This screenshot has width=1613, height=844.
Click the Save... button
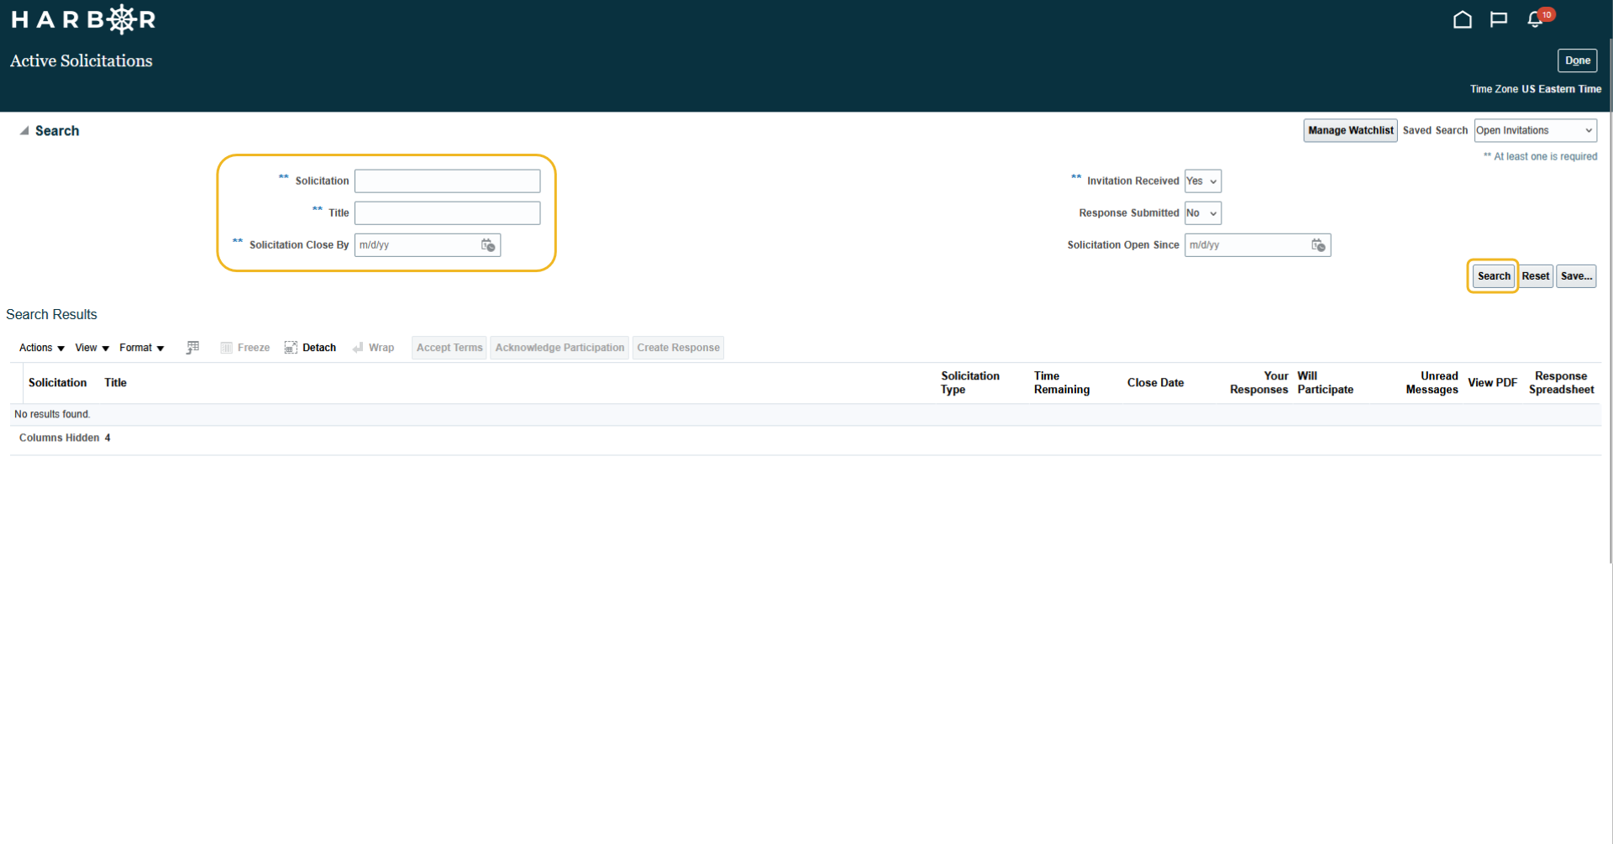click(1576, 276)
